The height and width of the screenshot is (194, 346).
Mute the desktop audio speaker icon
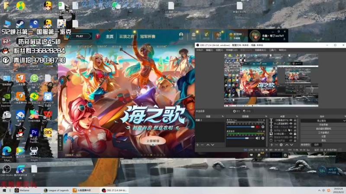(257, 138)
